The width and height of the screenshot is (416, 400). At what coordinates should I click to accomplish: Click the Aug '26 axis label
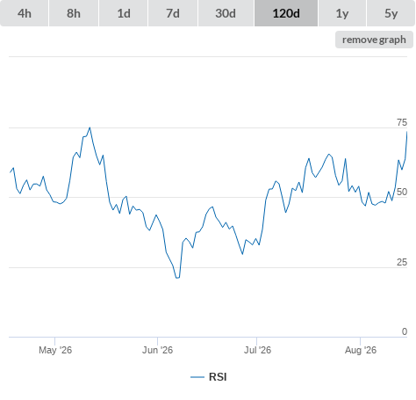(x=361, y=350)
